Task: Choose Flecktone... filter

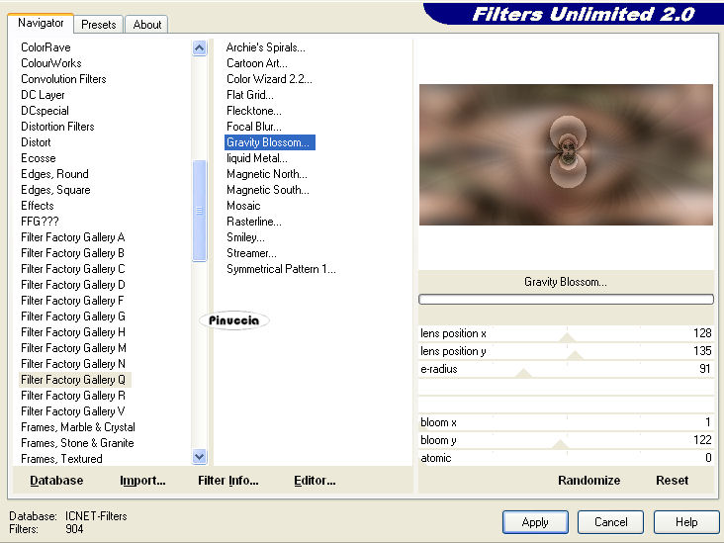Action: 254,111
